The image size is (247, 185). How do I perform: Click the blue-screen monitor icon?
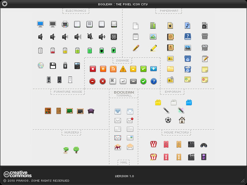click(x=40, y=24)
